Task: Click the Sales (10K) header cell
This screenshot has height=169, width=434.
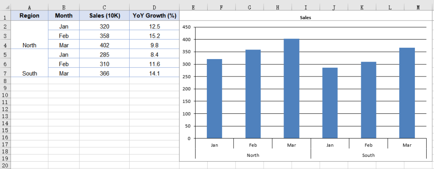Action: coord(104,16)
